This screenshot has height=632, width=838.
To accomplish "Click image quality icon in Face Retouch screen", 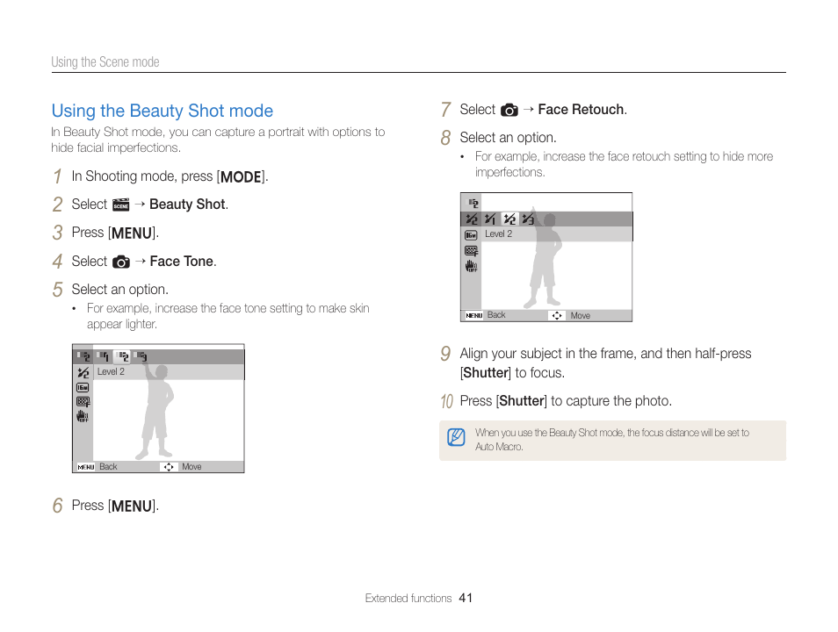I will coord(471,250).
